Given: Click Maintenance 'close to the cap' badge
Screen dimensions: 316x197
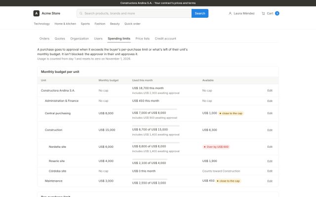Looking at the screenshot, I should tap(228, 181).
